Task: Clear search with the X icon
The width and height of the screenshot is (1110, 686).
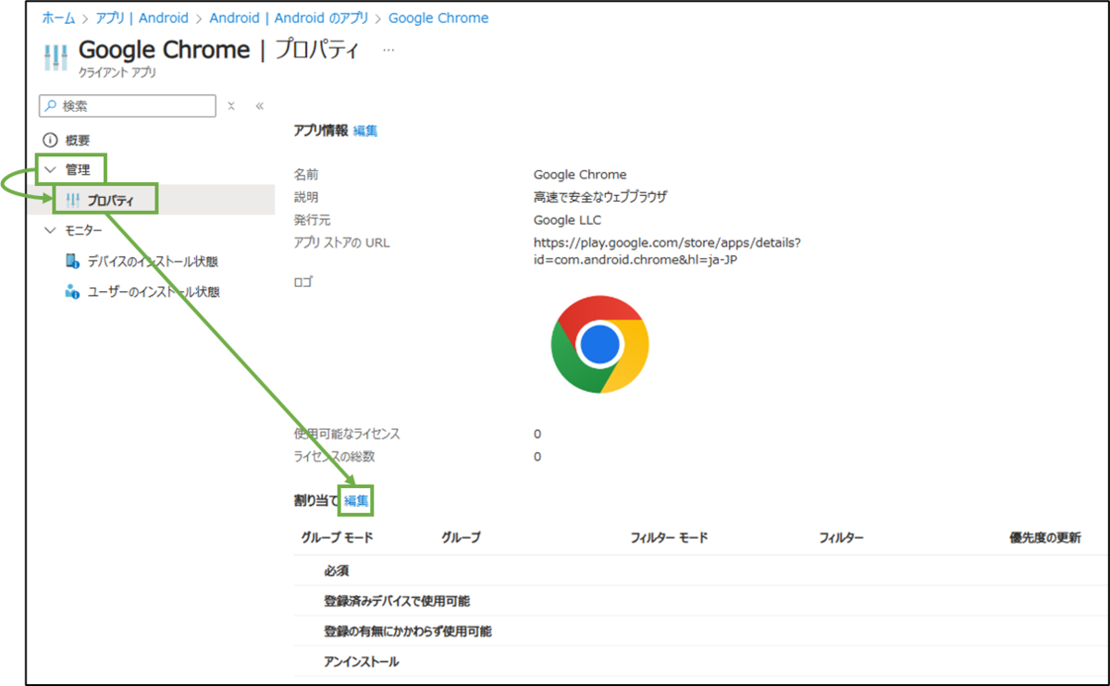Action: (x=231, y=106)
